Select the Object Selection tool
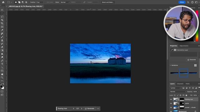 (x=2, y=20)
